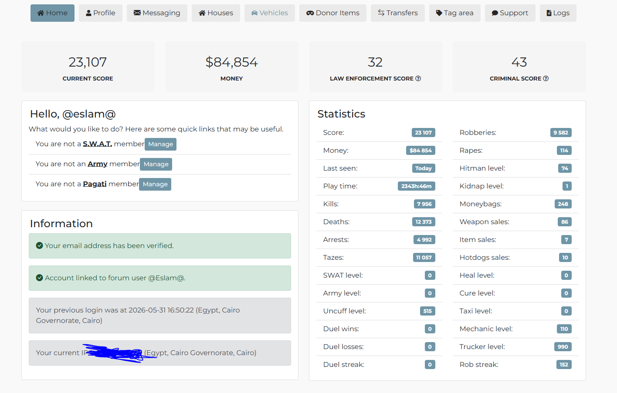Click the car icon on Vehicles tab
Image resolution: width=617 pixels, height=393 pixels.
(x=254, y=13)
